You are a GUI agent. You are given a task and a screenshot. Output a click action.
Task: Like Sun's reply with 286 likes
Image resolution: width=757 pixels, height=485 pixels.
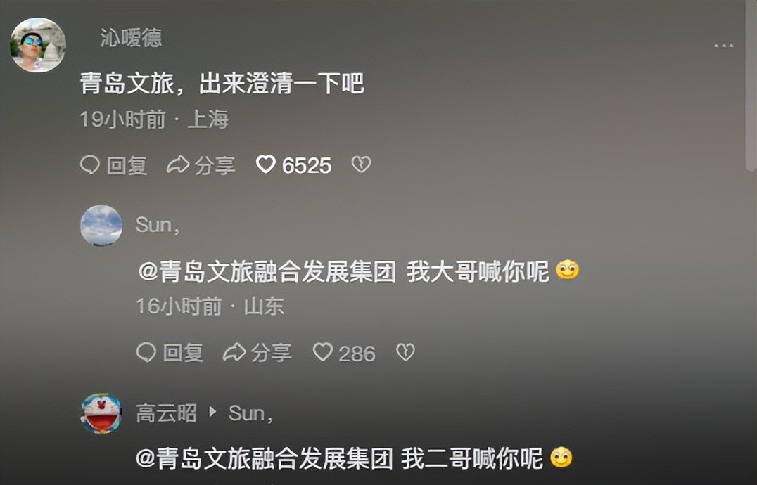[x=322, y=352]
